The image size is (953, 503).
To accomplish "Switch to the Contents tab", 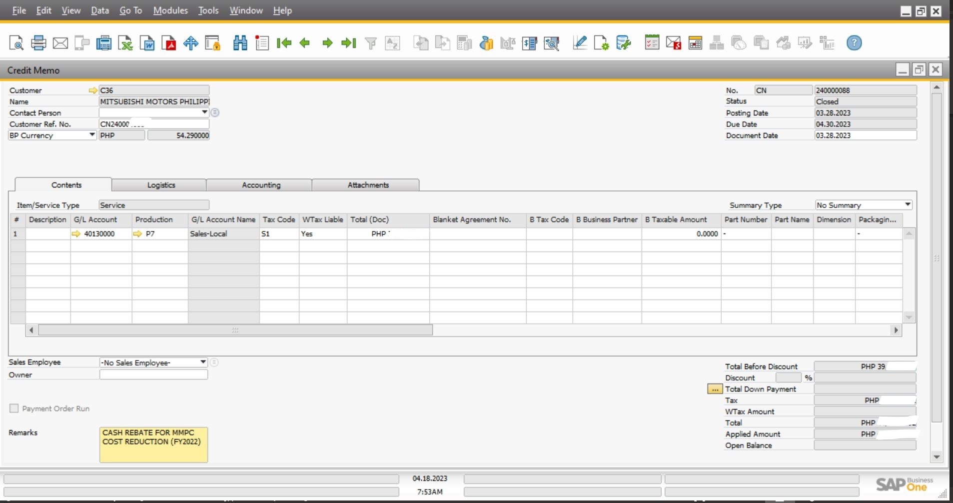I will click(63, 184).
